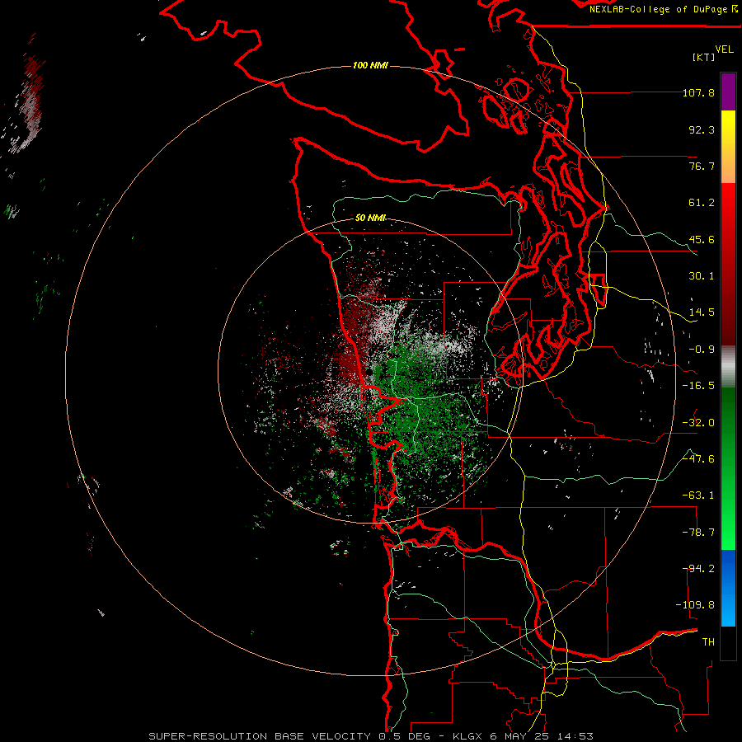Select the -78.7 legend value
The height and width of the screenshot is (742, 742).
(698, 533)
